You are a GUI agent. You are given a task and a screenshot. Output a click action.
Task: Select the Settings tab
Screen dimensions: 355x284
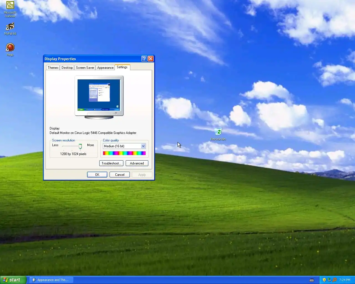click(x=122, y=67)
